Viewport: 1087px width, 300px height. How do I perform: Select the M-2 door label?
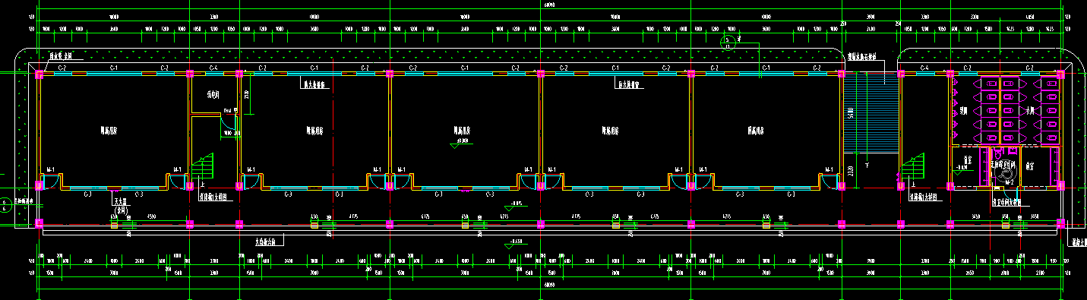coord(1010,183)
